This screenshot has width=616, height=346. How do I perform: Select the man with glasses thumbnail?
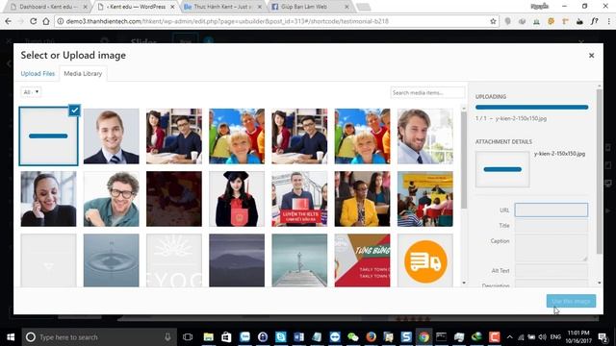click(112, 199)
